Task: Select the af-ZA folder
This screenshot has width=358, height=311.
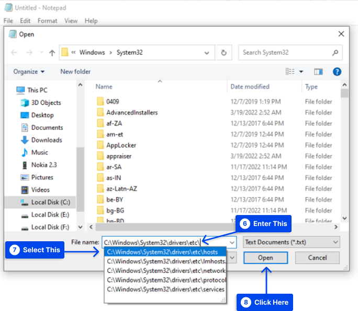Action: [x=109, y=123]
